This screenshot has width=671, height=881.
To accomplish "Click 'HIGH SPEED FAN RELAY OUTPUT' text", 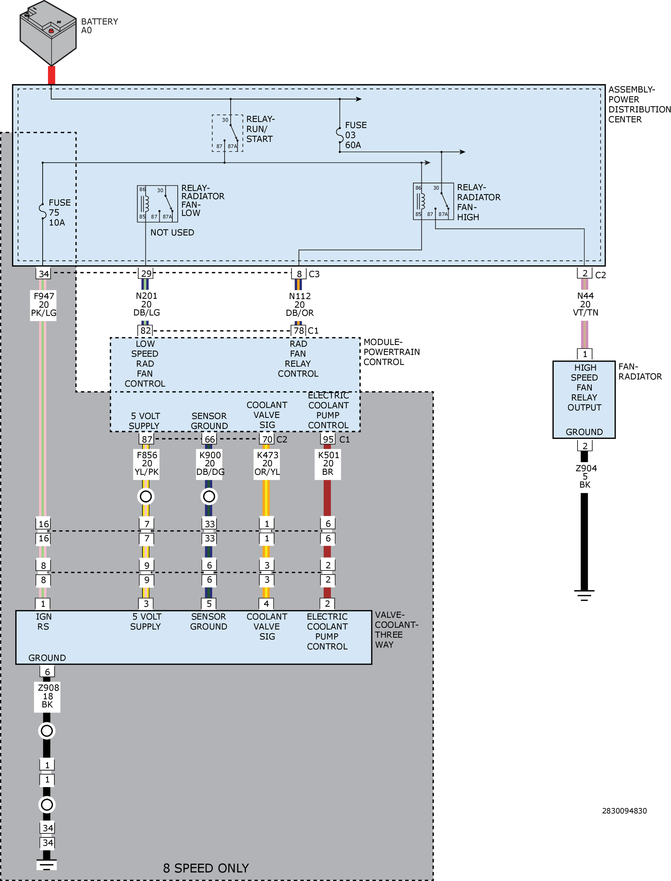I will 584,387.
